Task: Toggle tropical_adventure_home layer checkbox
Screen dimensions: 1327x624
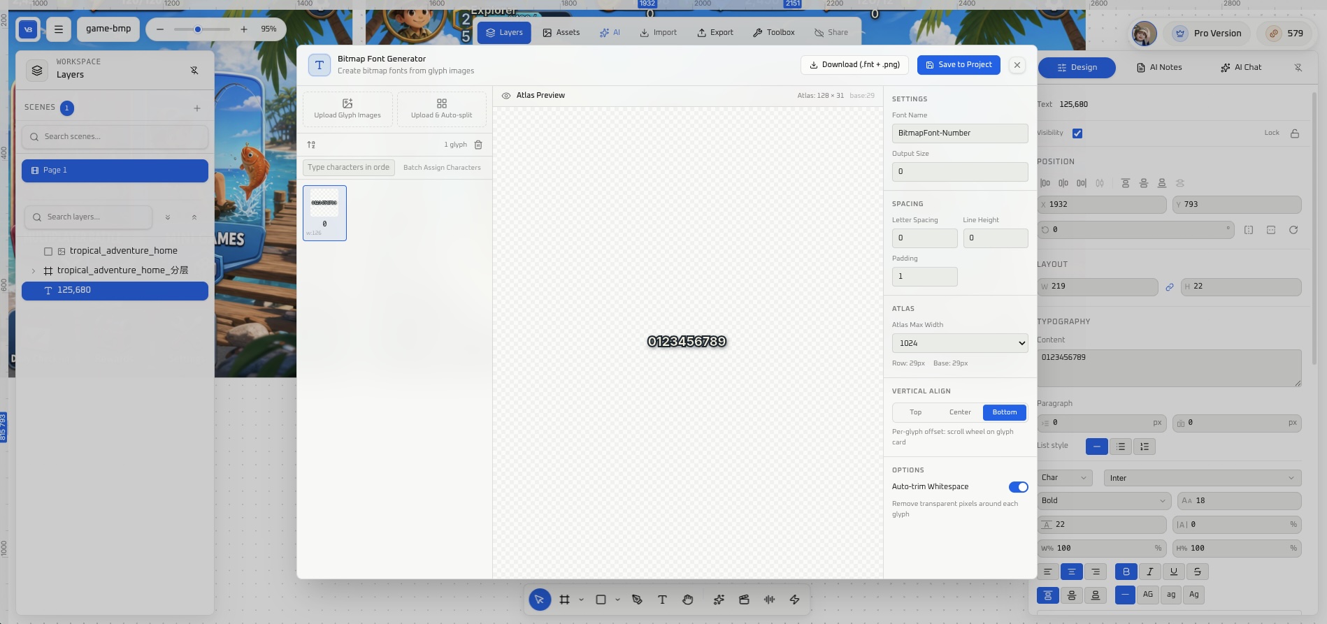Action: (48, 252)
